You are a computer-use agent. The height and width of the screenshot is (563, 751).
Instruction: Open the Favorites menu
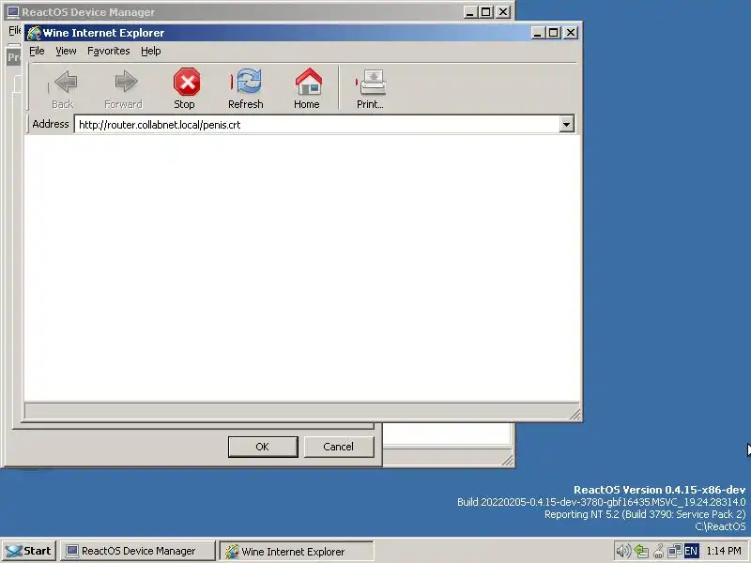point(109,51)
